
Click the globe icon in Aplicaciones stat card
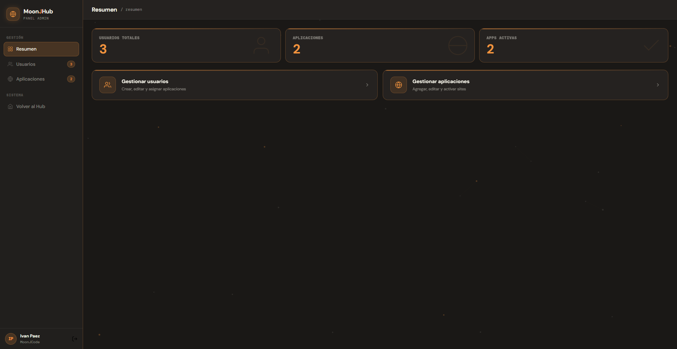pos(458,46)
